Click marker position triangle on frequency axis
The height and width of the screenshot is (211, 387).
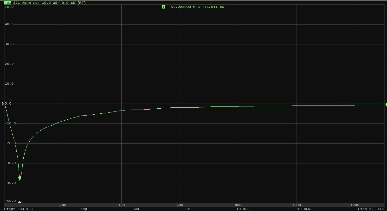pyautogui.click(x=20, y=202)
